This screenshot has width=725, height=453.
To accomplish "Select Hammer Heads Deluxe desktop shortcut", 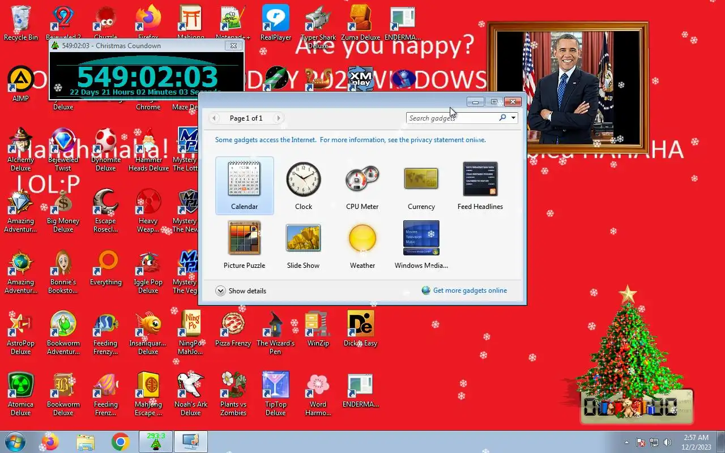I will click(148, 149).
